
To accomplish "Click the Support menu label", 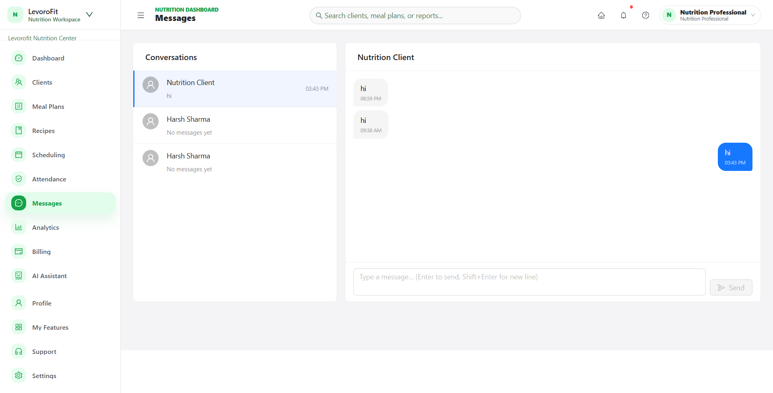I will [x=44, y=351].
